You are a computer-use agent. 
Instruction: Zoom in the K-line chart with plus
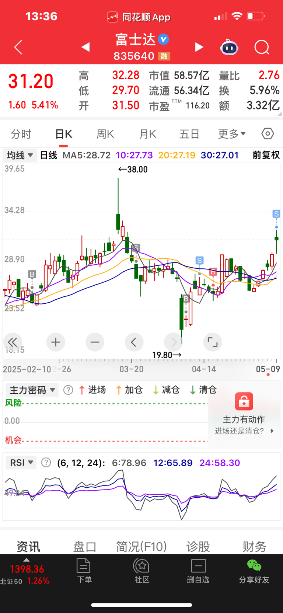pos(56,342)
